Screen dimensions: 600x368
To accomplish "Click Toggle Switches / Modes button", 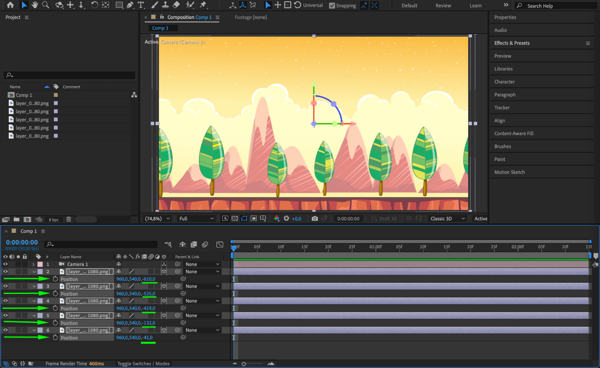I will [x=143, y=364].
